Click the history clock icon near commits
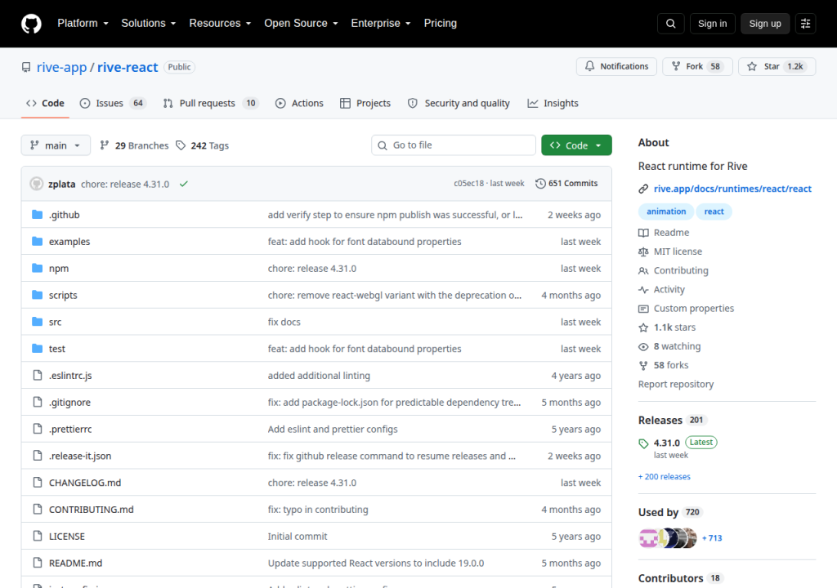This screenshot has height=588, width=837. 540,184
